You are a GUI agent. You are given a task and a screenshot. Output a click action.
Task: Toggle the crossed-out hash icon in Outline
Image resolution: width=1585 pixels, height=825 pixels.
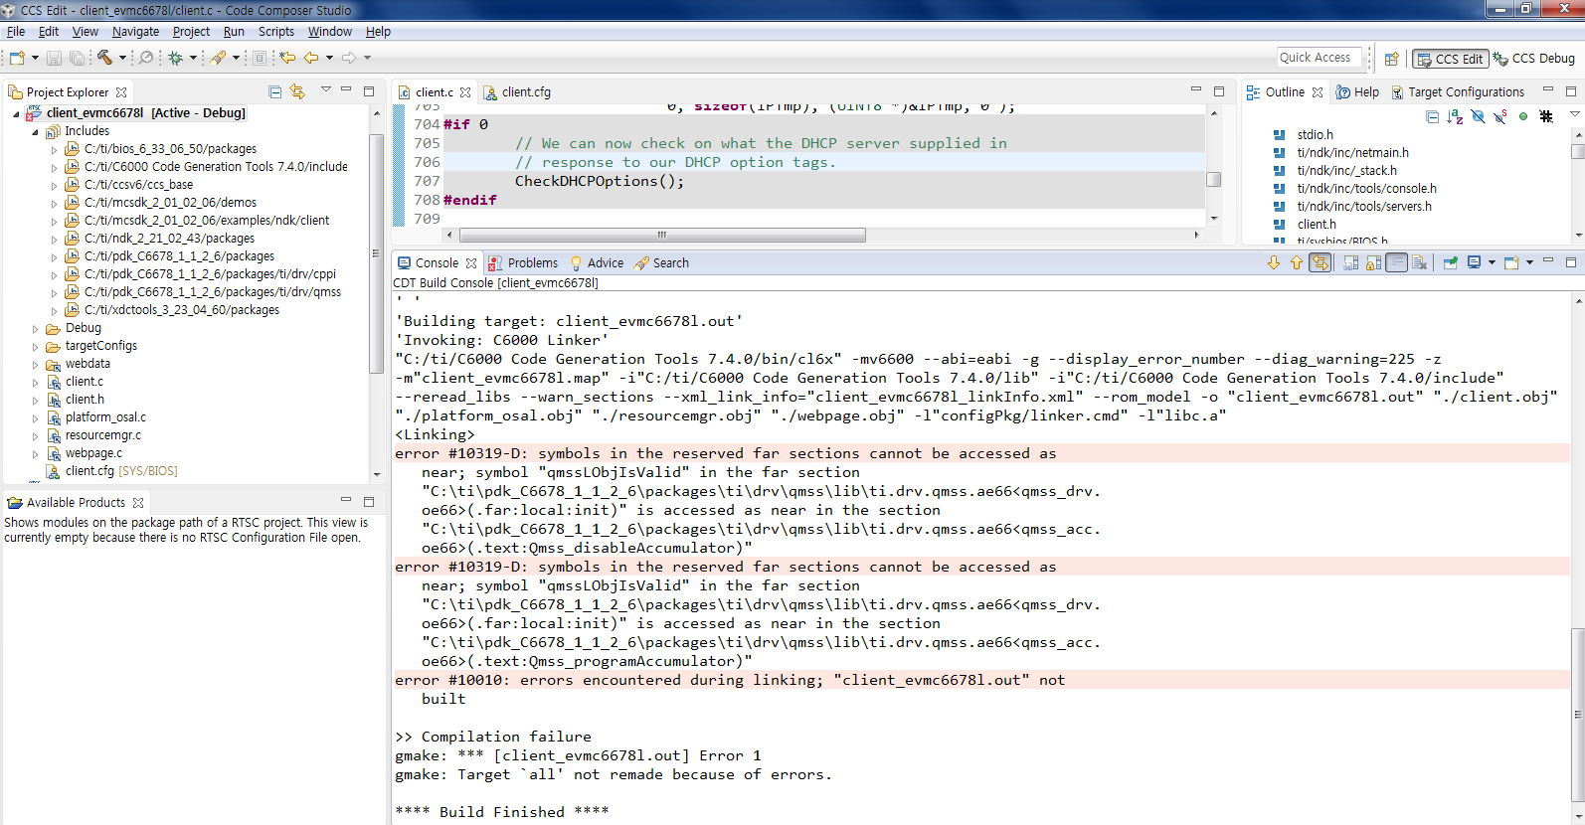tap(1546, 116)
